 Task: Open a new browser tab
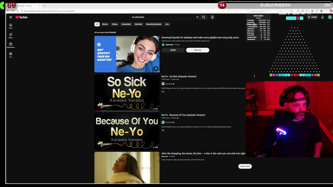tap(44, 6)
